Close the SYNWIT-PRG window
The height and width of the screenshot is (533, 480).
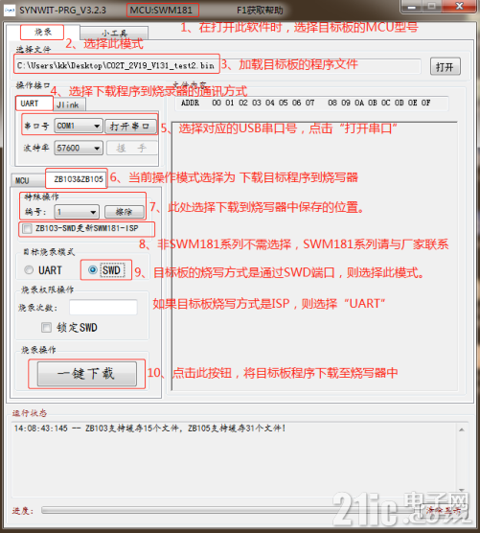point(459,7)
